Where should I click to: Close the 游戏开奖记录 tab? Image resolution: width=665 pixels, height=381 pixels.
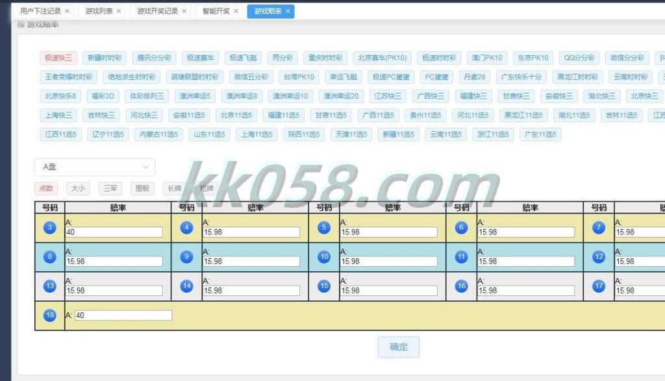tap(184, 11)
